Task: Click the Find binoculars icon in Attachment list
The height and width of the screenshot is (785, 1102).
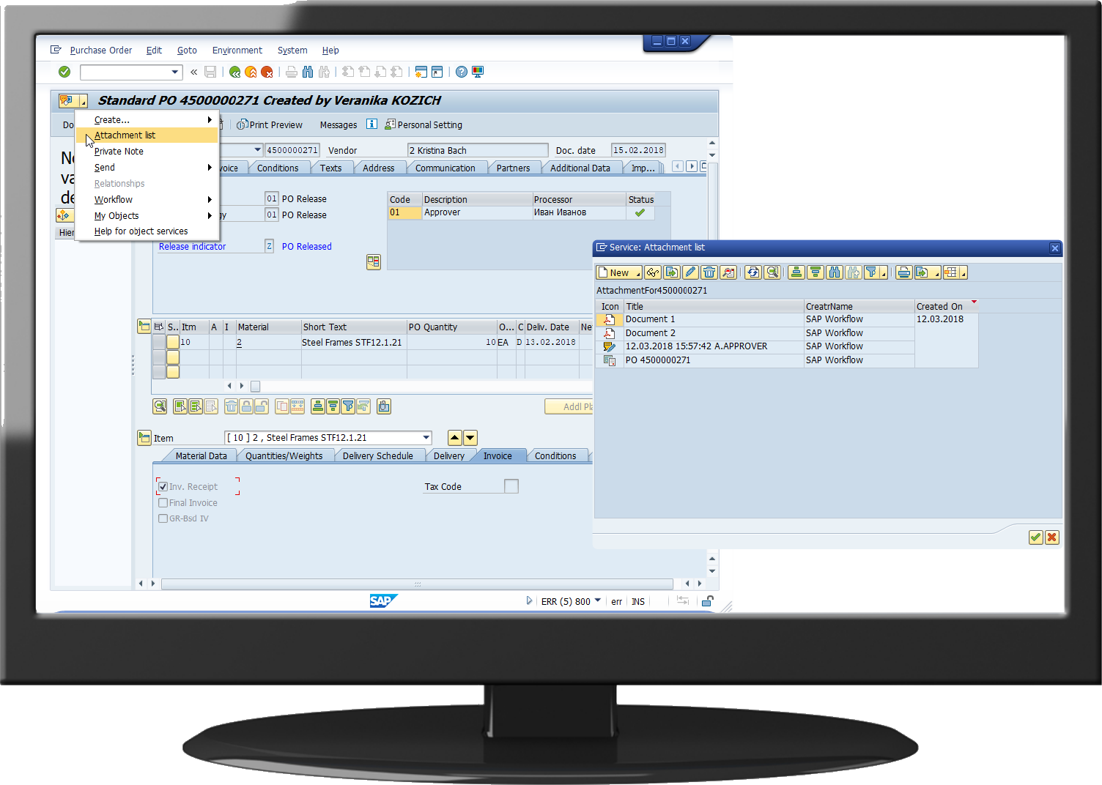Action: (835, 272)
